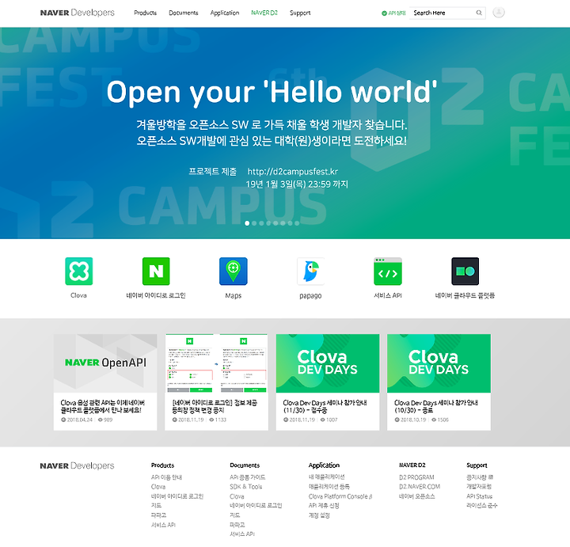Open 'API 이용 안내' in the footer Products column
Screen dimensions: 570x547
[x=166, y=477]
